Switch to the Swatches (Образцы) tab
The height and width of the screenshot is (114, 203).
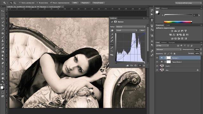(x=164, y=8)
